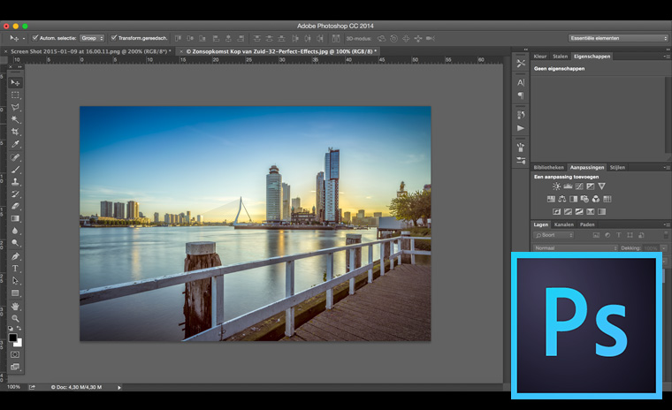Add a Brightness/Contrast adjustment
The height and width of the screenshot is (410, 672).
pos(556,186)
